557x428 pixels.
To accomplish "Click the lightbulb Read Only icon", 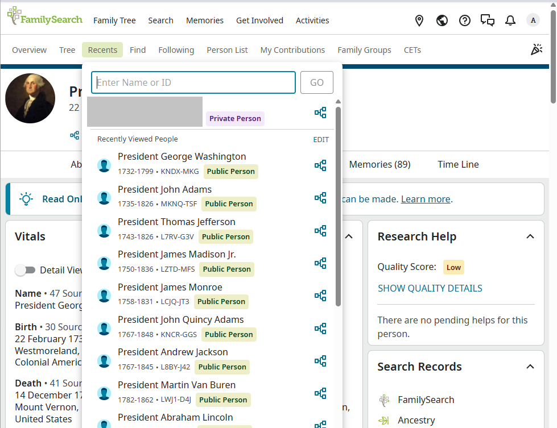I will click(x=26, y=199).
